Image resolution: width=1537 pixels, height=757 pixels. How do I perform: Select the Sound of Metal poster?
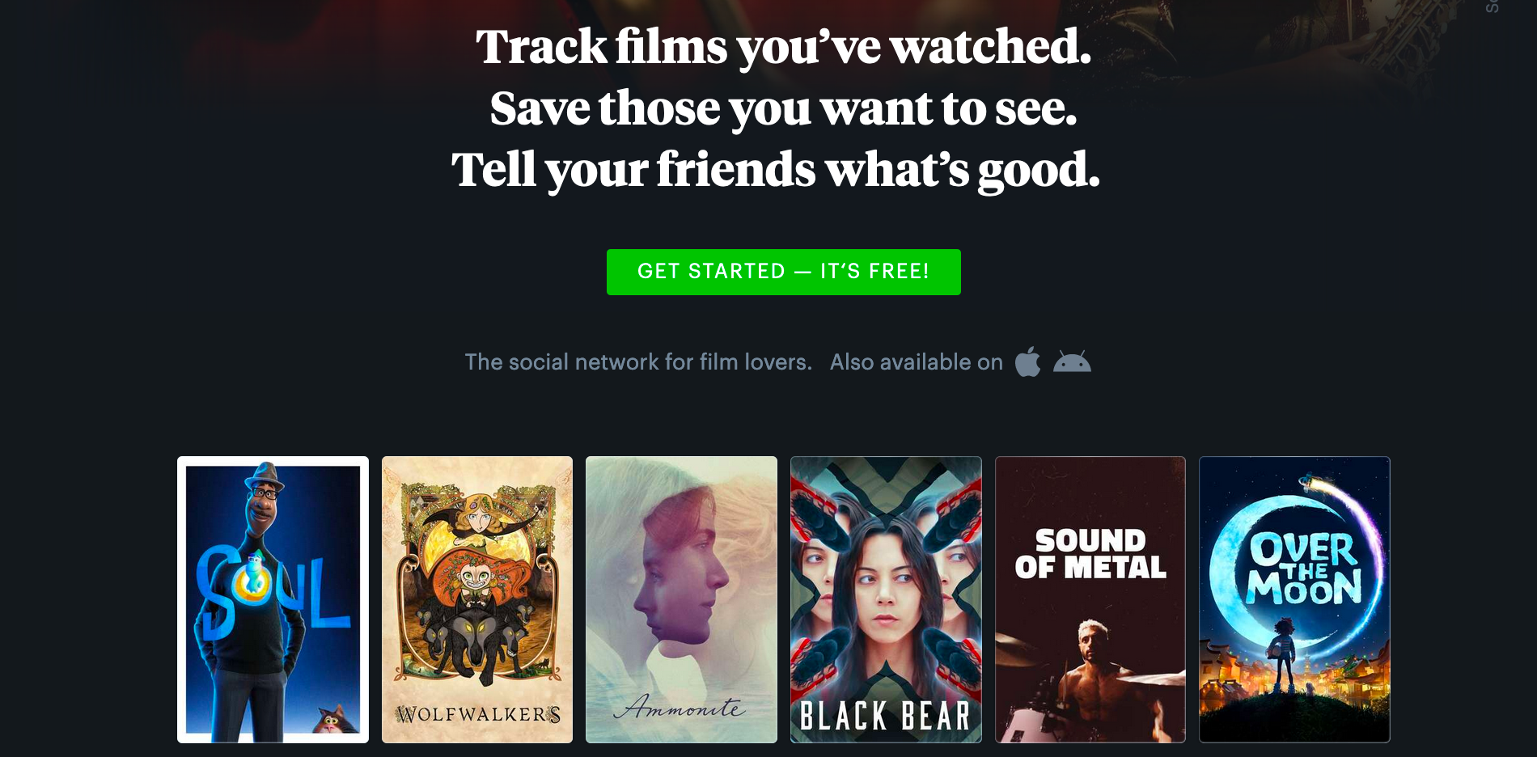point(1090,599)
